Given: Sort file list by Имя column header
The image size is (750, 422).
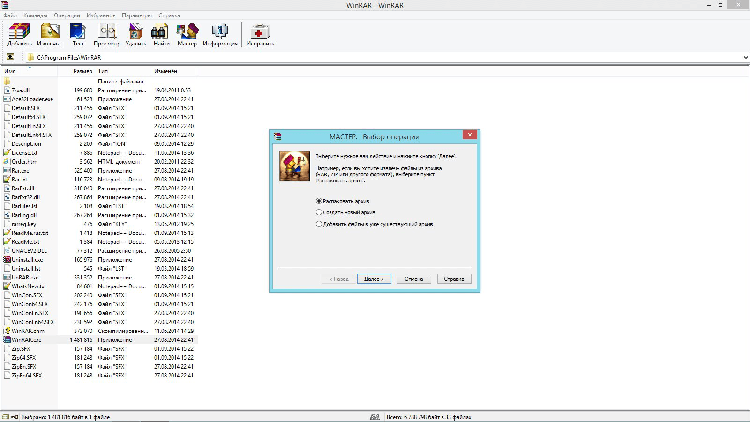Looking at the screenshot, I should pos(29,71).
